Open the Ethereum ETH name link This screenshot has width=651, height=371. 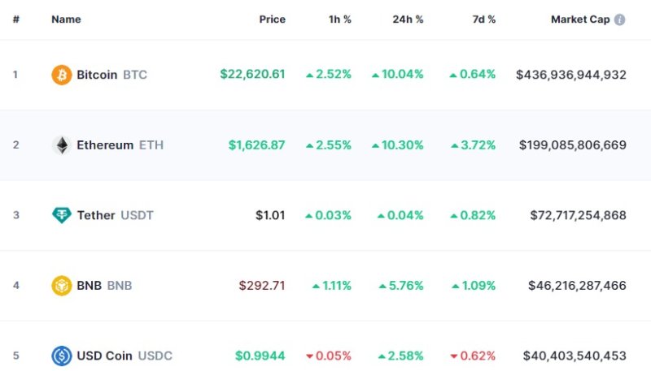pyautogui.click(x=120, y=145)
